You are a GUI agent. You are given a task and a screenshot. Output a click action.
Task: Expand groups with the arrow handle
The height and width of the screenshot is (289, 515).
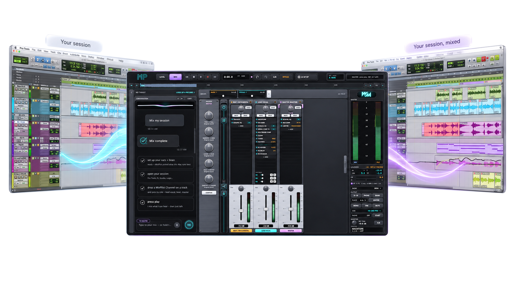pos(269,94)
